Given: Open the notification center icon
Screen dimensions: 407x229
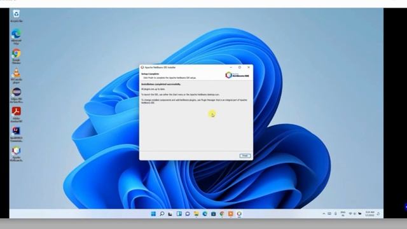Looking at the screenshot, I should coord(378,214).
